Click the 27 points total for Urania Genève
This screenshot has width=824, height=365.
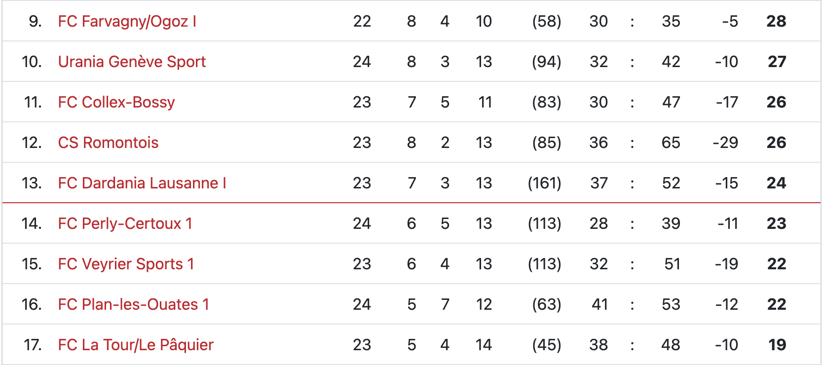[x=777, y=62]
